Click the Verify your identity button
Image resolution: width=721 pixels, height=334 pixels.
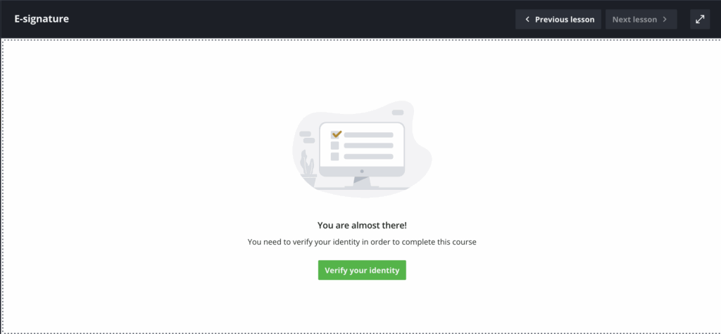[362, 270]
